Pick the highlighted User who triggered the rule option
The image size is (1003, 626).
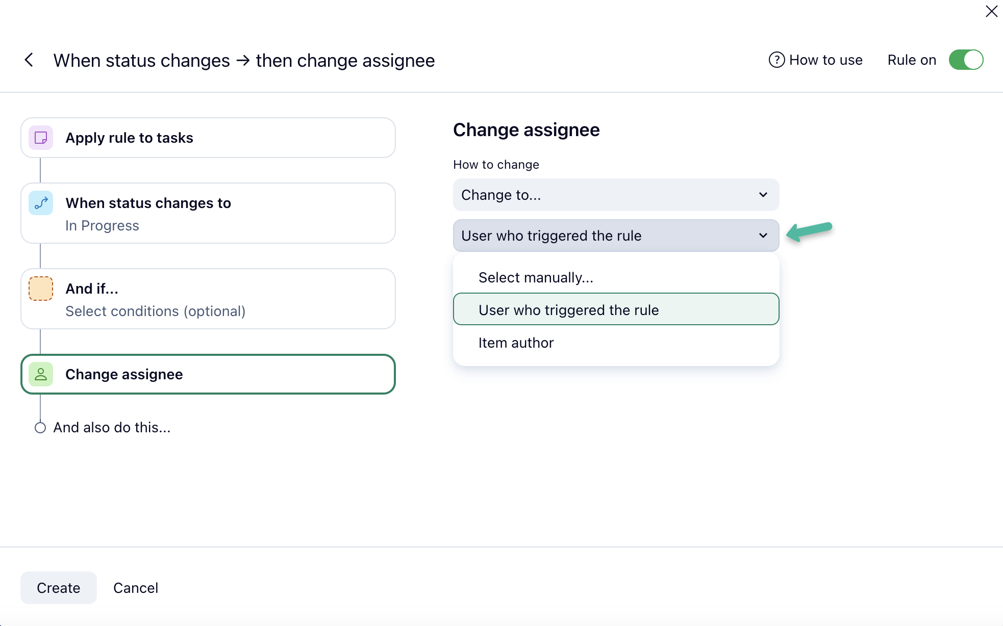point(568,310)
